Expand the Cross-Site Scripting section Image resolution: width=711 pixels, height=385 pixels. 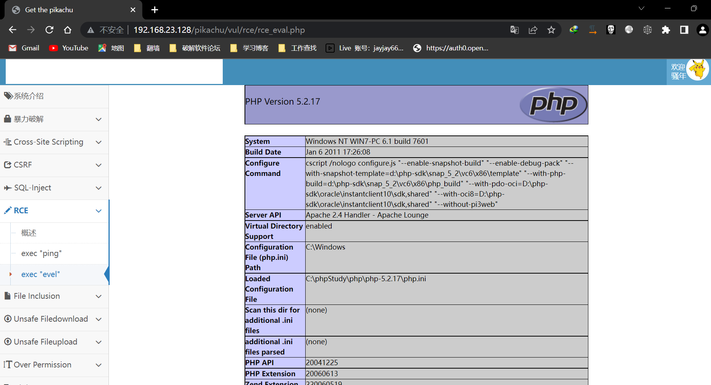tap(54, 142)
